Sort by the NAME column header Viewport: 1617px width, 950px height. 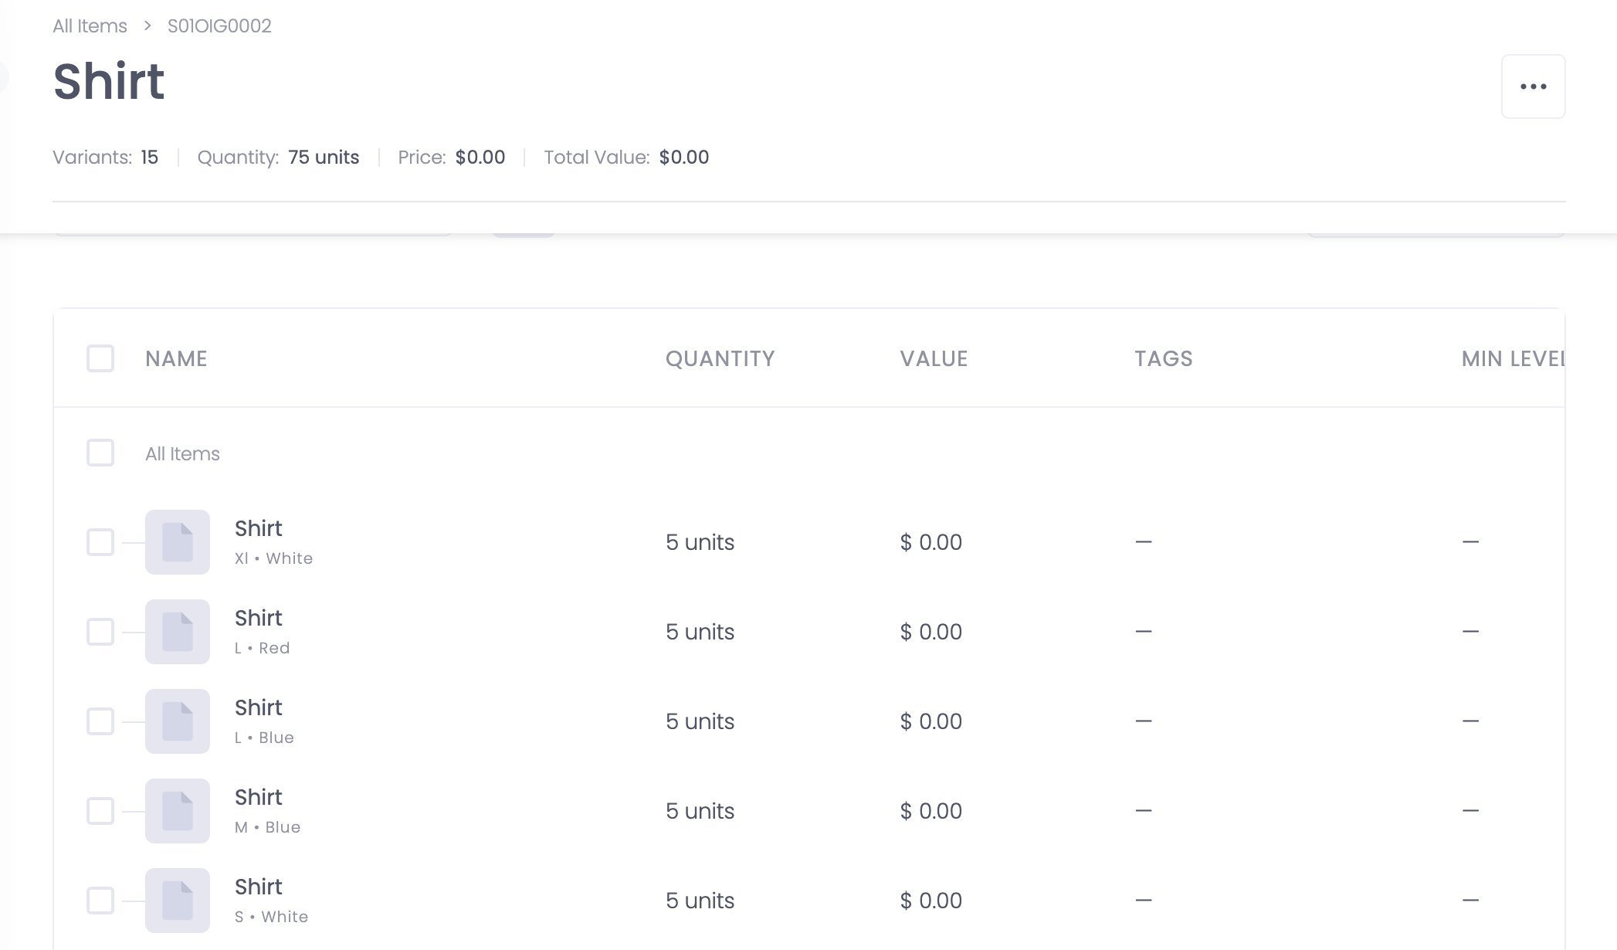(x=176, y=358)
